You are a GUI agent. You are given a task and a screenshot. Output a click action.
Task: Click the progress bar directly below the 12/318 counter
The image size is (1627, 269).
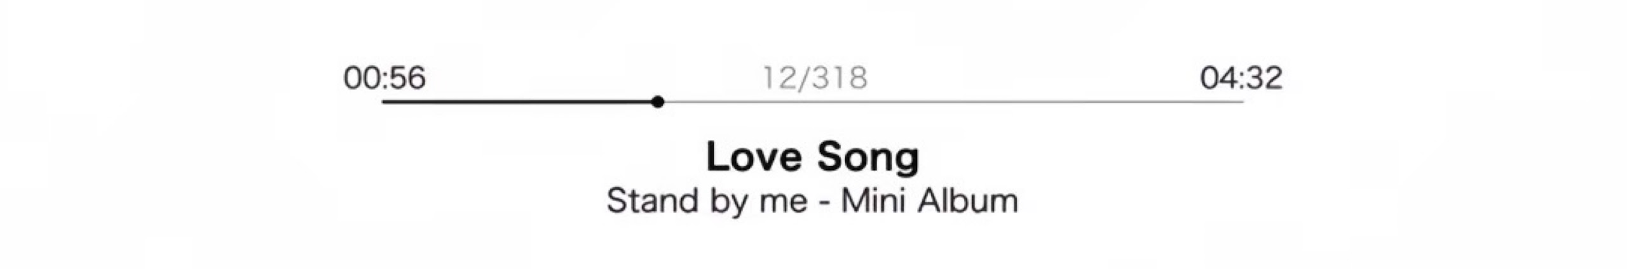(815, 102)
